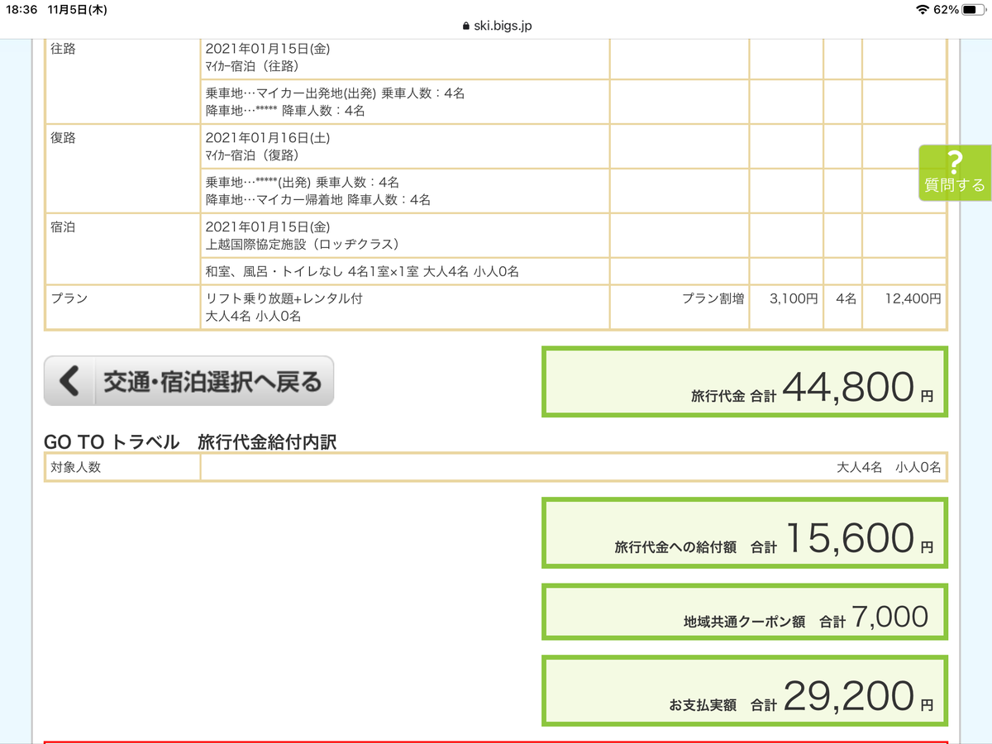Tap the 旅行代金 合計 44,800円 box

[x=744, y=382]
